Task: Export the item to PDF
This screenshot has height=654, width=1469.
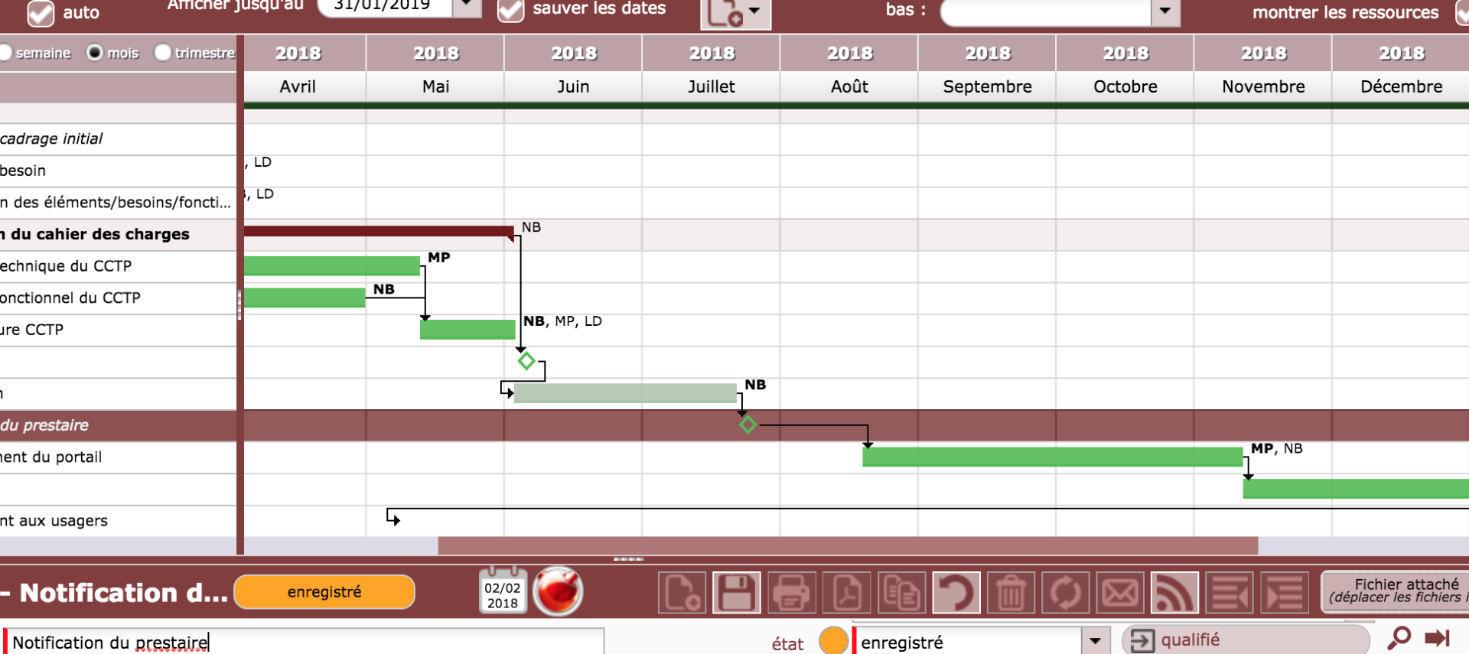Action: (847, 593)
